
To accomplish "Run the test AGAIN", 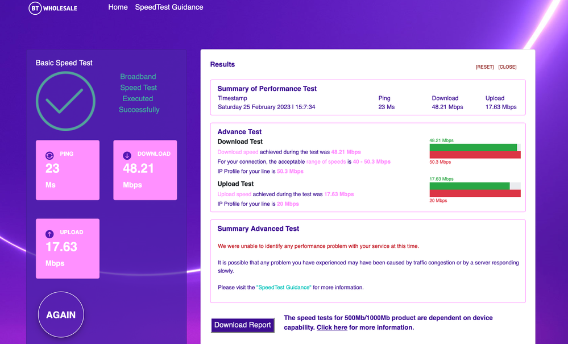I will click(61, 314).
